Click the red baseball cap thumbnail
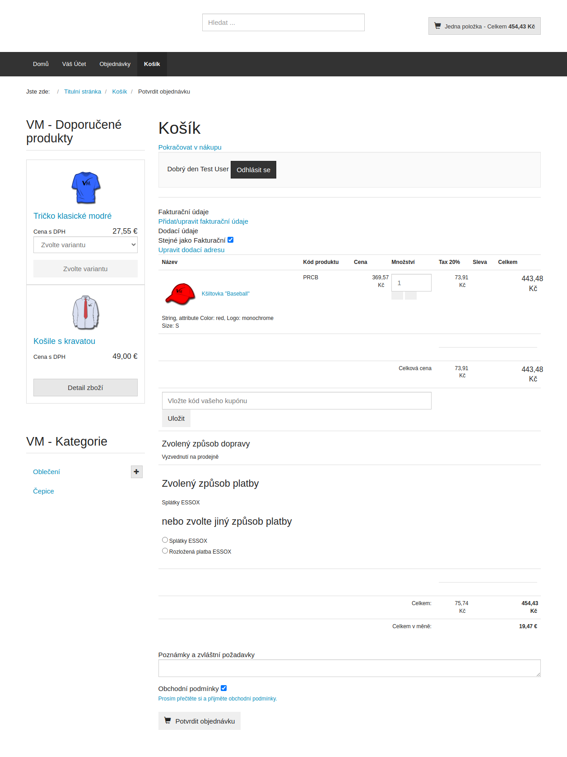Viewport: 567px width, 757px height. [x=180, y=294]
